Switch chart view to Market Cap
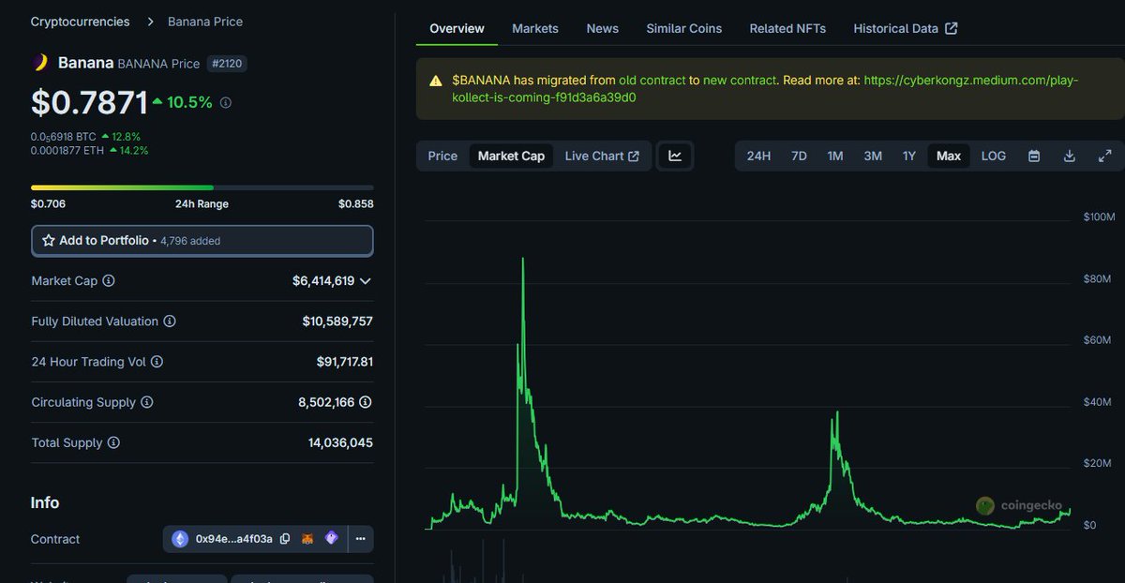The height and width of the screenshot is (583, 1125). [511, 156]
